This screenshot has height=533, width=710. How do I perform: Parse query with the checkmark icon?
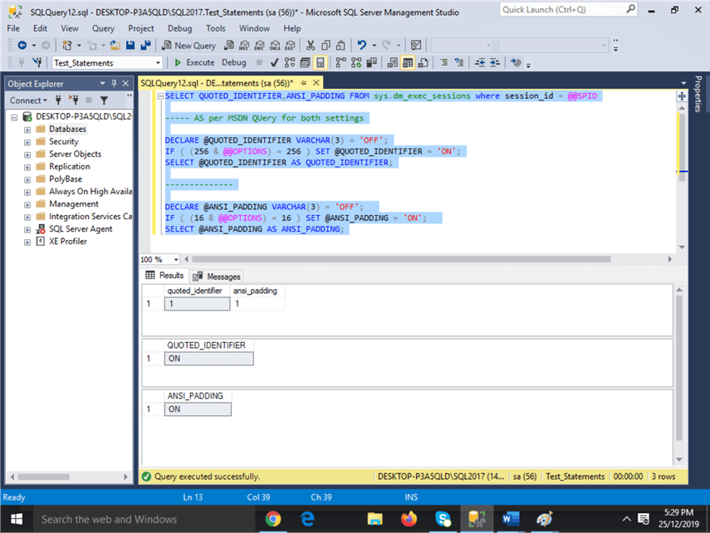pos(274,62)
